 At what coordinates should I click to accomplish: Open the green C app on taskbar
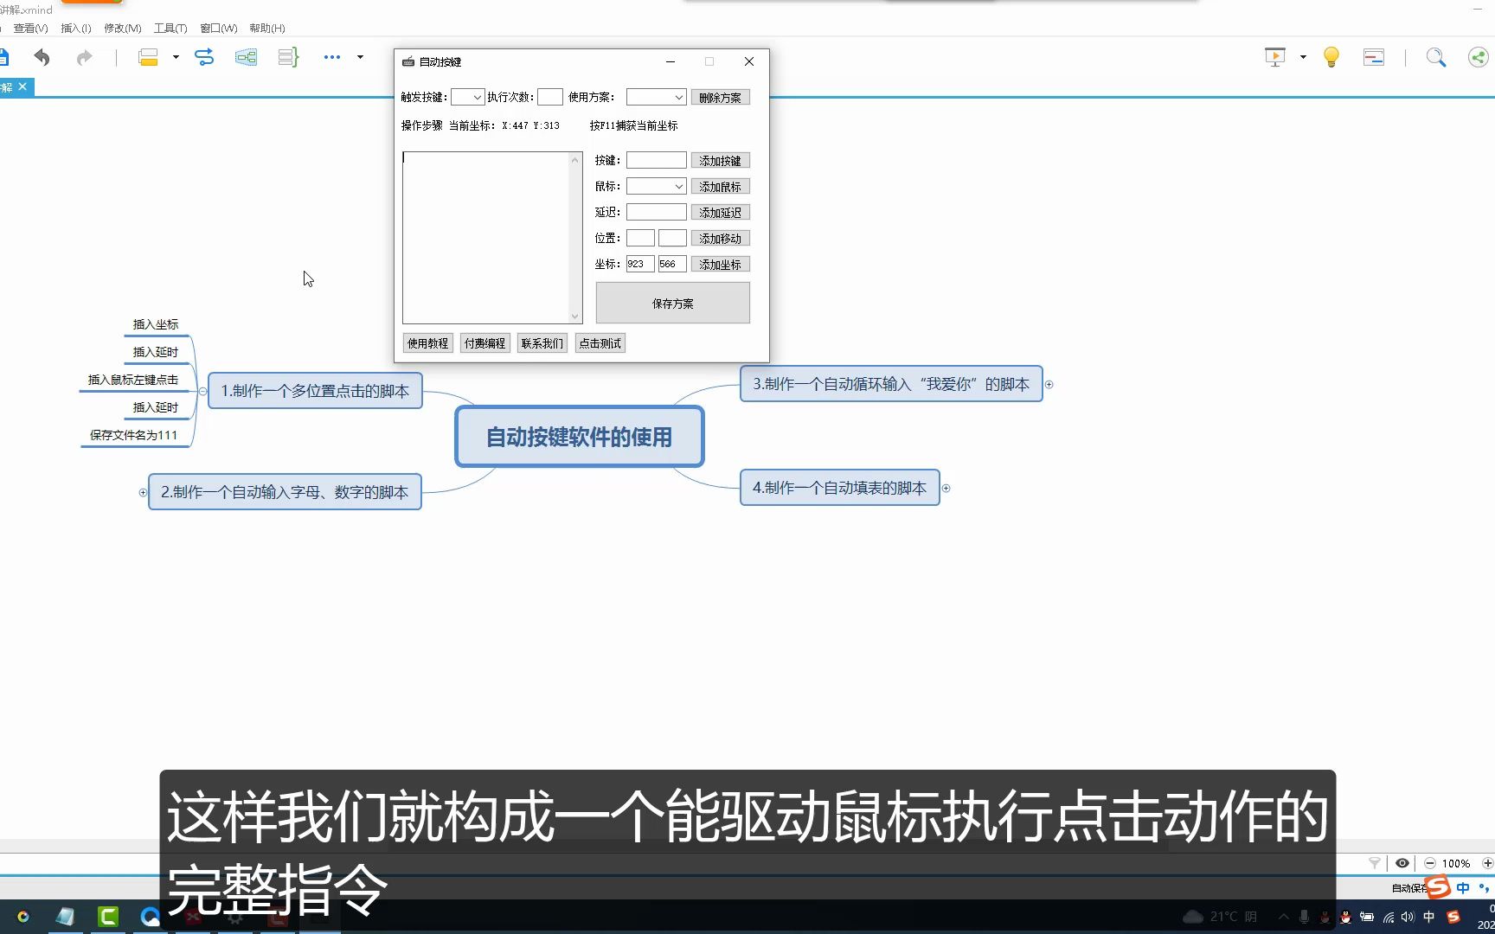[108, 917]
